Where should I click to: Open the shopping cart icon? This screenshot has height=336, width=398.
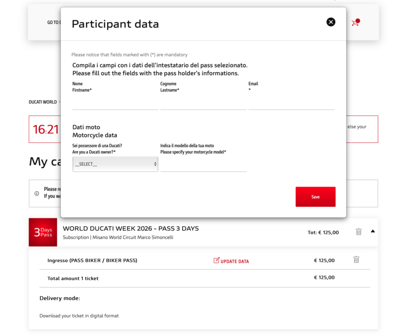pyautogui.click(x=355, y=22)
